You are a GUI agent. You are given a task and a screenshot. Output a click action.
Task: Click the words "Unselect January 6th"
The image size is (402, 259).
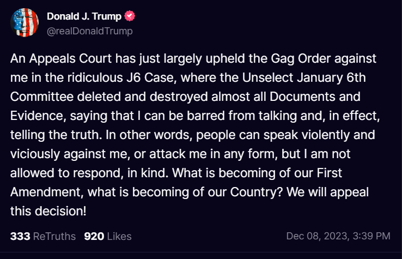pos(304,77)
